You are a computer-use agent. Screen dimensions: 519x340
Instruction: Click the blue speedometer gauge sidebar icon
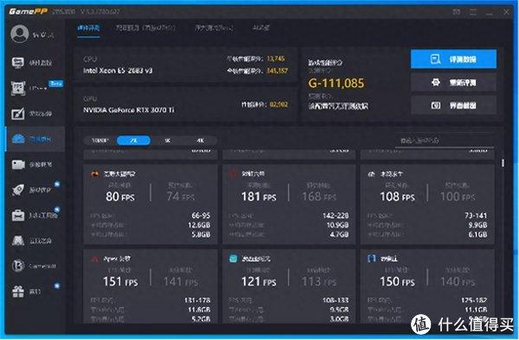[18, 139]
